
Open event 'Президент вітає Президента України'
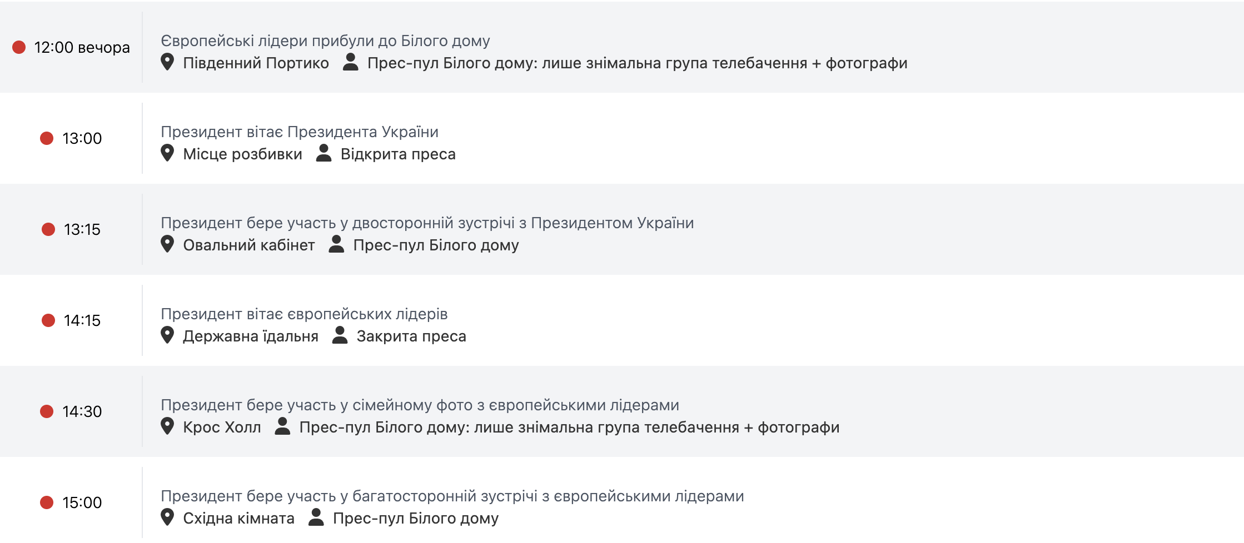pos(299,132)
